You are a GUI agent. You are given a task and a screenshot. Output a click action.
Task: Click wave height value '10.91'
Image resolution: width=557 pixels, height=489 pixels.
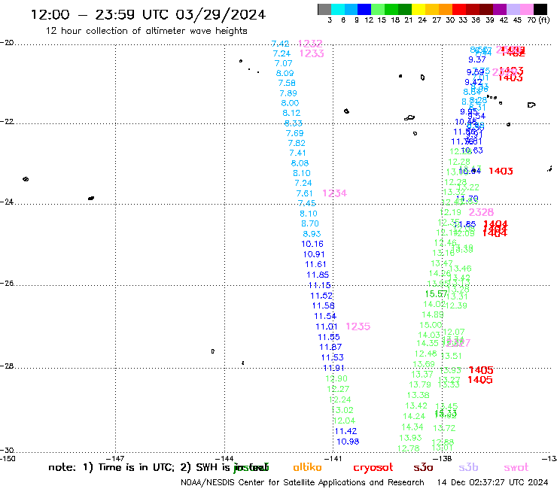[314, 254]
